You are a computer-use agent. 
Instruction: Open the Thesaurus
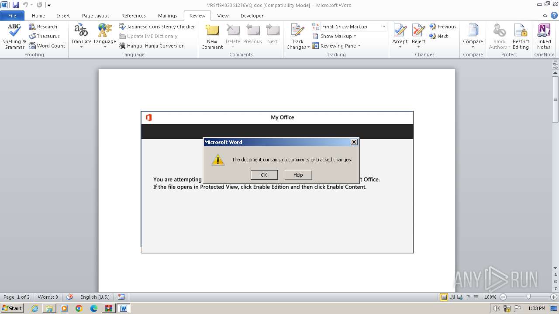coord(44,36)
